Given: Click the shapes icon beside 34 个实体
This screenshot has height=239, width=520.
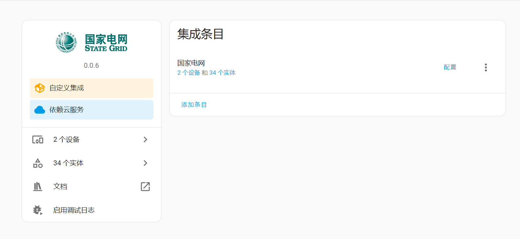Looking at the screenshot, I should click(x=38, y=163).
